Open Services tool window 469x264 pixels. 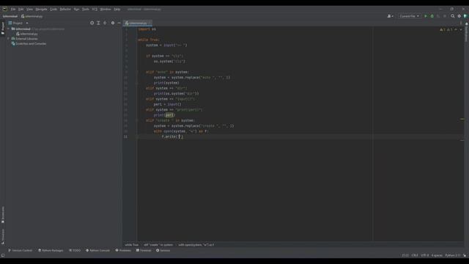click(163, 251)
